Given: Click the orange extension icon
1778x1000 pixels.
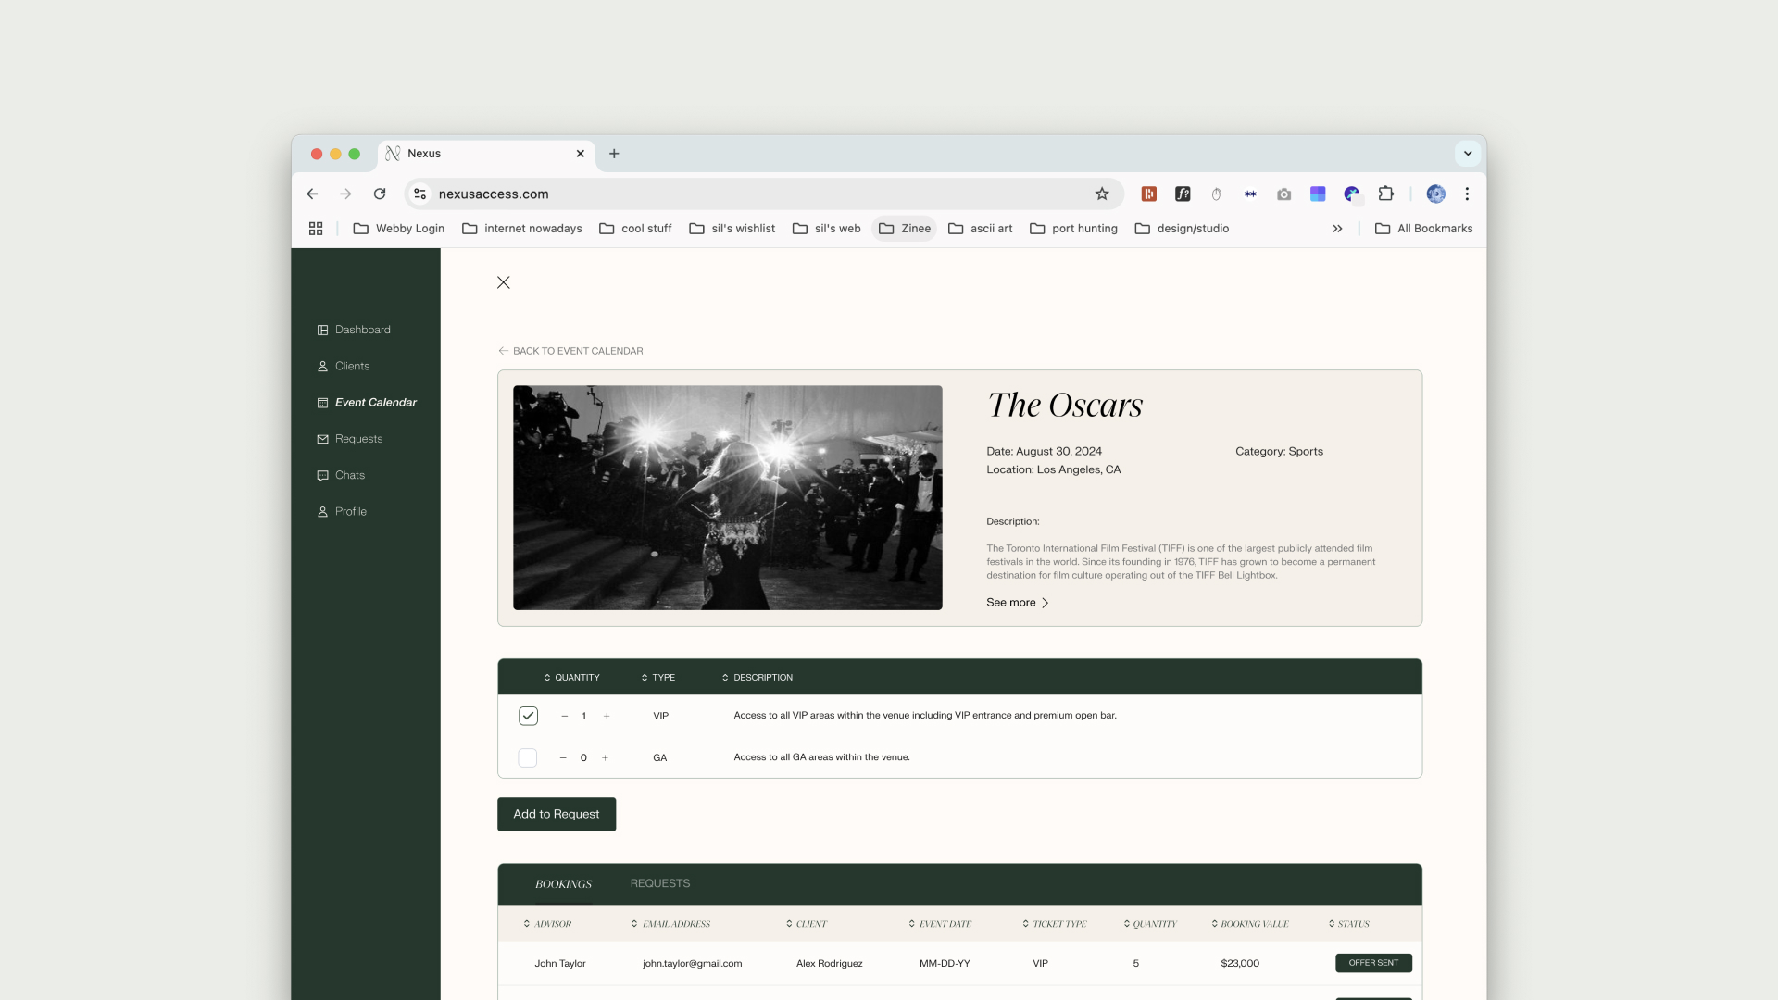Looking at the screenshot, I should click(1149, 194).
